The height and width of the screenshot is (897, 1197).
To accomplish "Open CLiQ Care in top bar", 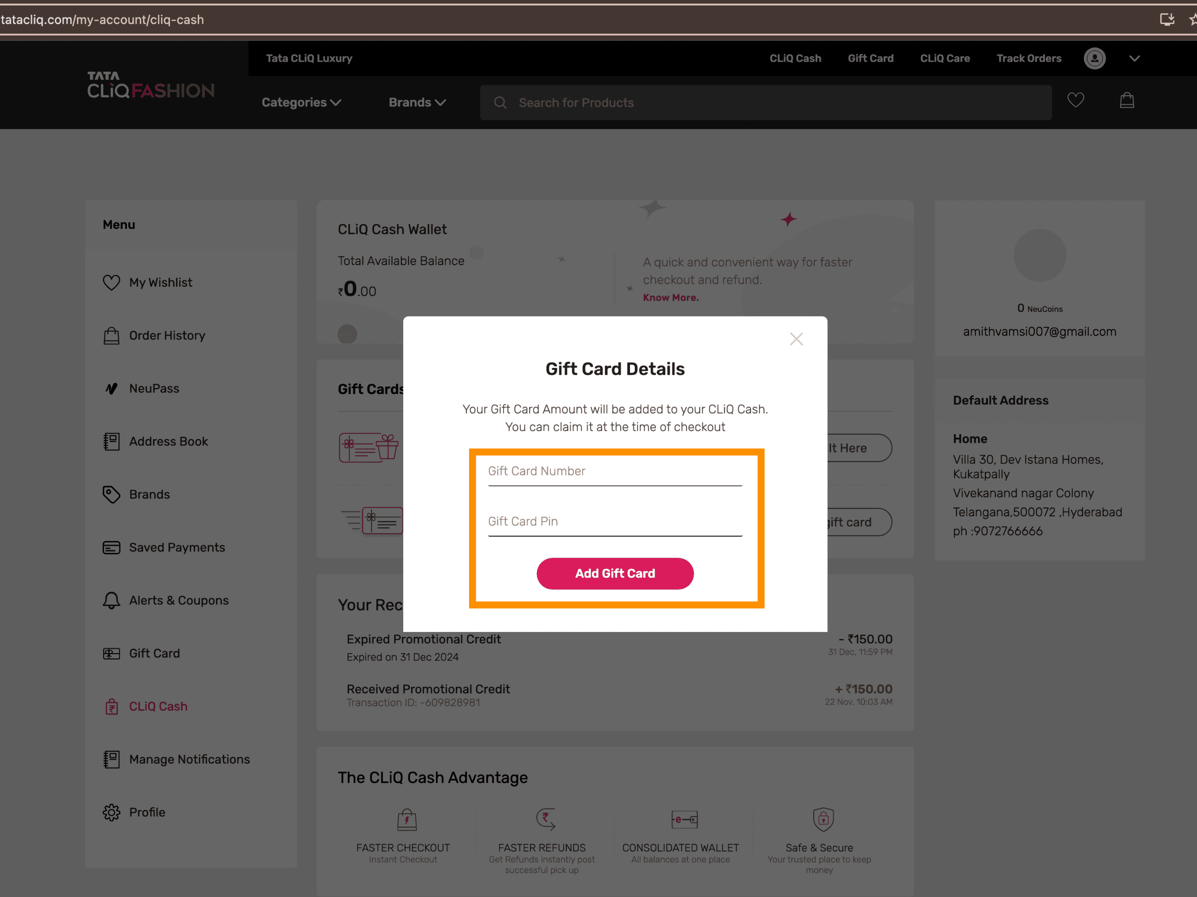I will [x=945, y=58].
